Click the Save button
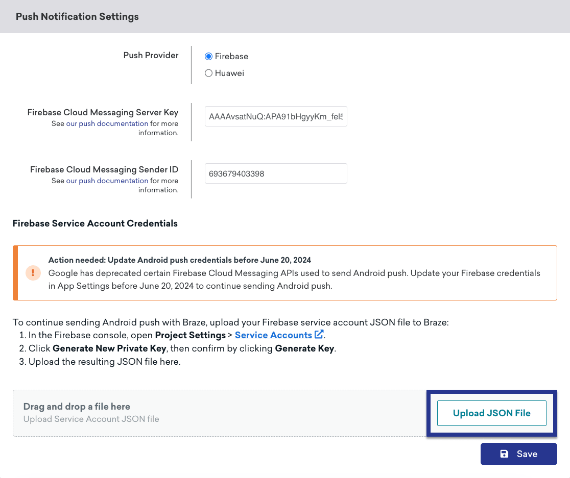This screenshot has width=570, height=478. click(x=519, y=454)
